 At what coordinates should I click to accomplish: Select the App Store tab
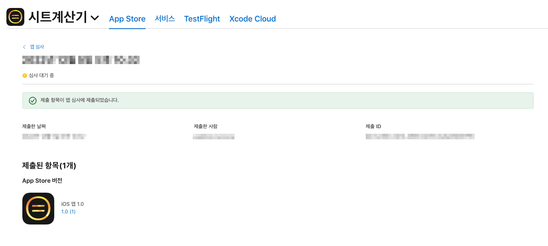(x=127, y=19)
